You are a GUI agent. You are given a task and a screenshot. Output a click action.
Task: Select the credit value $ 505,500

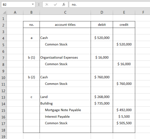coord(124,123)
